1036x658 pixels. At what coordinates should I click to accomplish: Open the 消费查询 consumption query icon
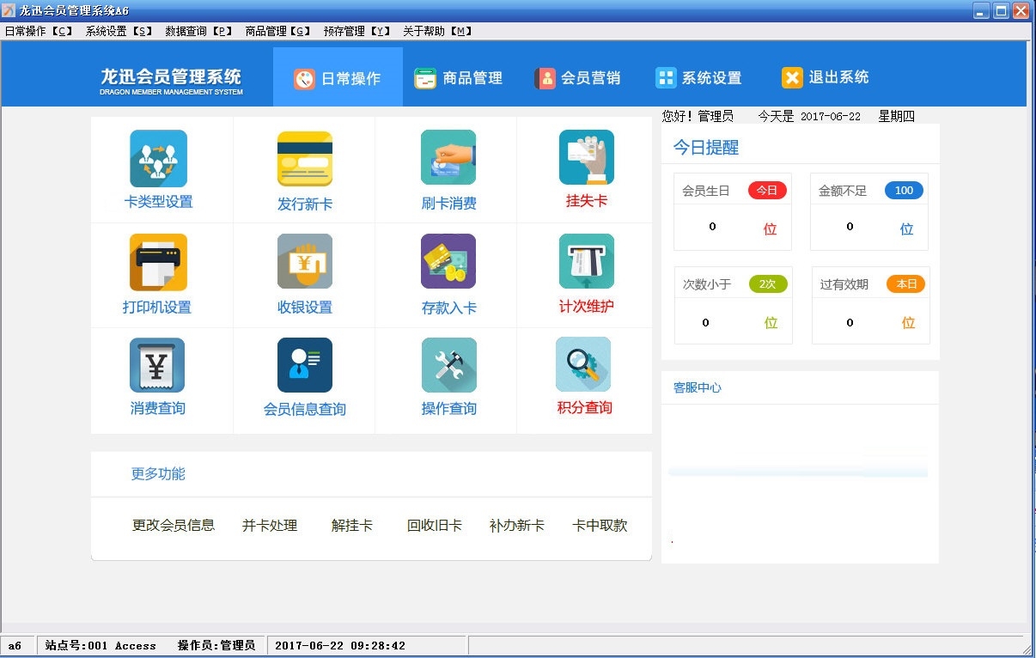(157, 365)
